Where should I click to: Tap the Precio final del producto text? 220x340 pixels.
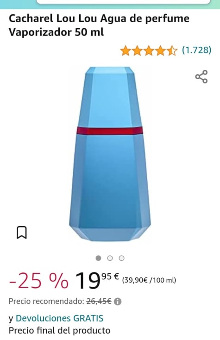[60, 330]
